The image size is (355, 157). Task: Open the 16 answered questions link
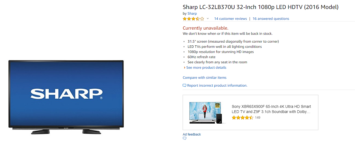point(271,19)
